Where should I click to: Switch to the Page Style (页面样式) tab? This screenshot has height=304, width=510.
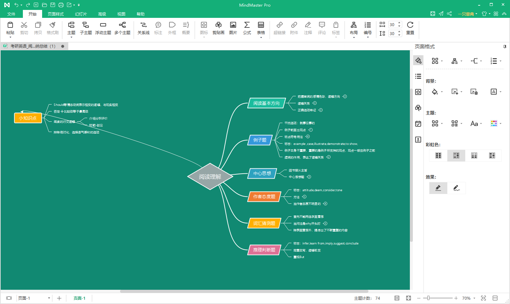(x=55, y=14)
